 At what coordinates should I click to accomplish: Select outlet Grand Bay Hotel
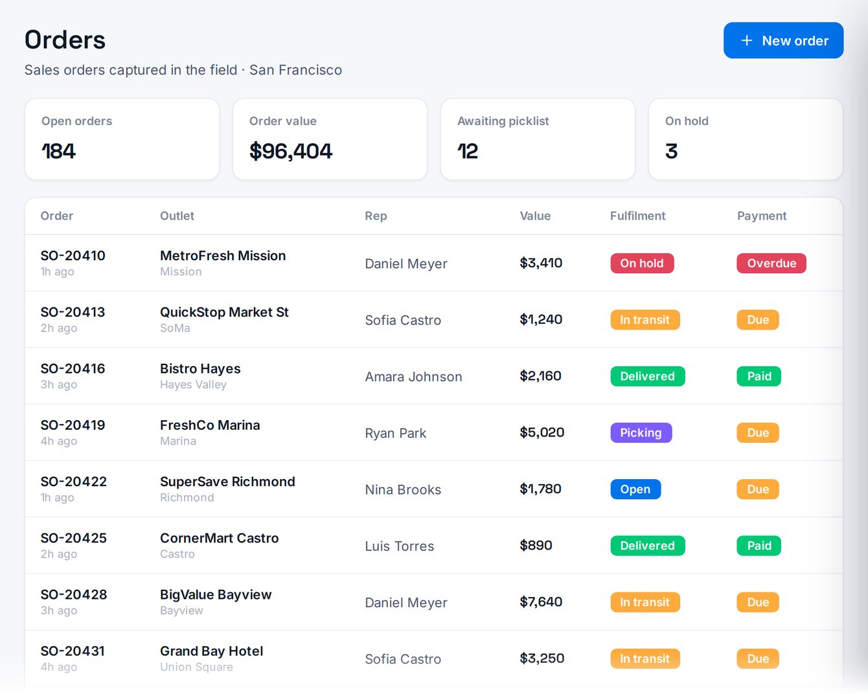point(211,651)
